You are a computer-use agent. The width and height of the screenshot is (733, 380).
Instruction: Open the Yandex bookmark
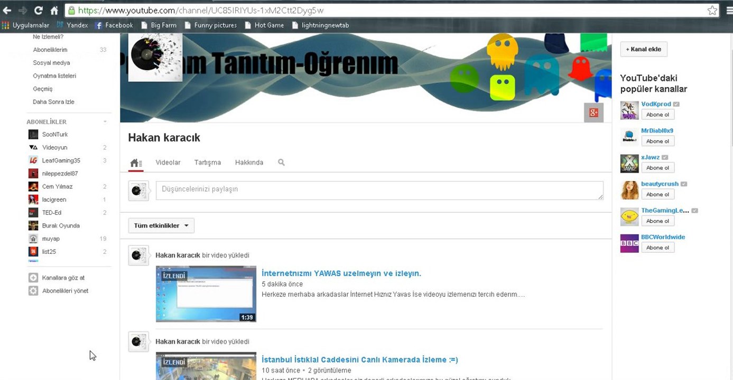72,25
